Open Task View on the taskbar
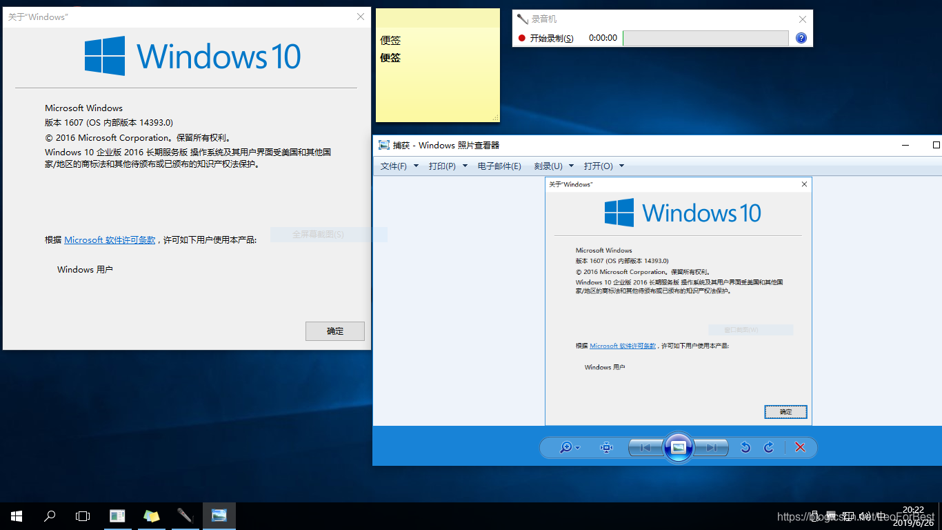 (x=83, y=516)
